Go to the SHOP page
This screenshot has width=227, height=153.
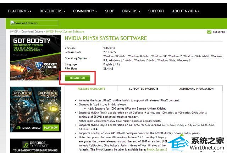pyautogui.click(x=110, y=11)
